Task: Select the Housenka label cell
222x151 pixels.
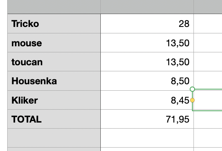Action: coord(54,81)
